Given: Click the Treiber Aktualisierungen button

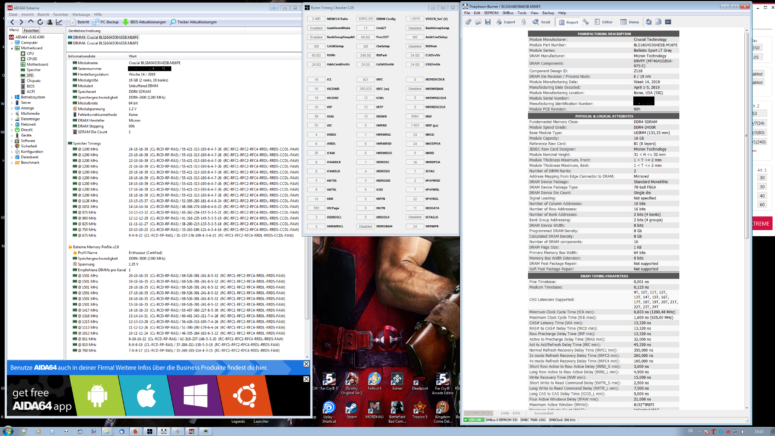Looking at the screenshot, I should [x=193, y=22].
